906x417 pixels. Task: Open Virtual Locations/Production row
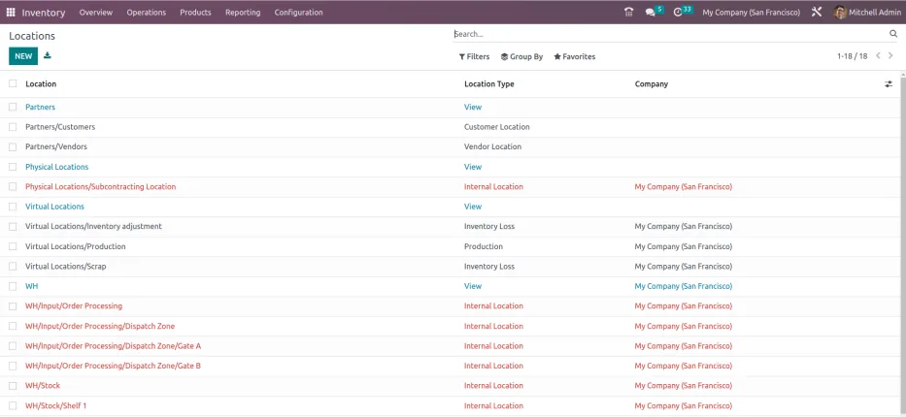click(76, 246)
